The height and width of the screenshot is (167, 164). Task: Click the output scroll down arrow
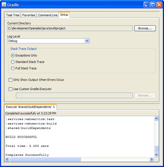[x=156, y=154]
